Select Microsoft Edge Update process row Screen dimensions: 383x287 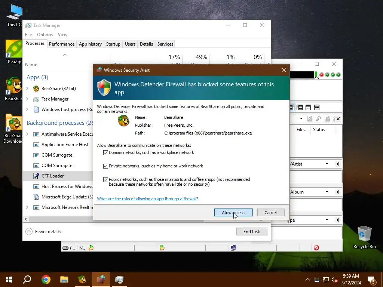pyautogui.click(x=58, y=197)
